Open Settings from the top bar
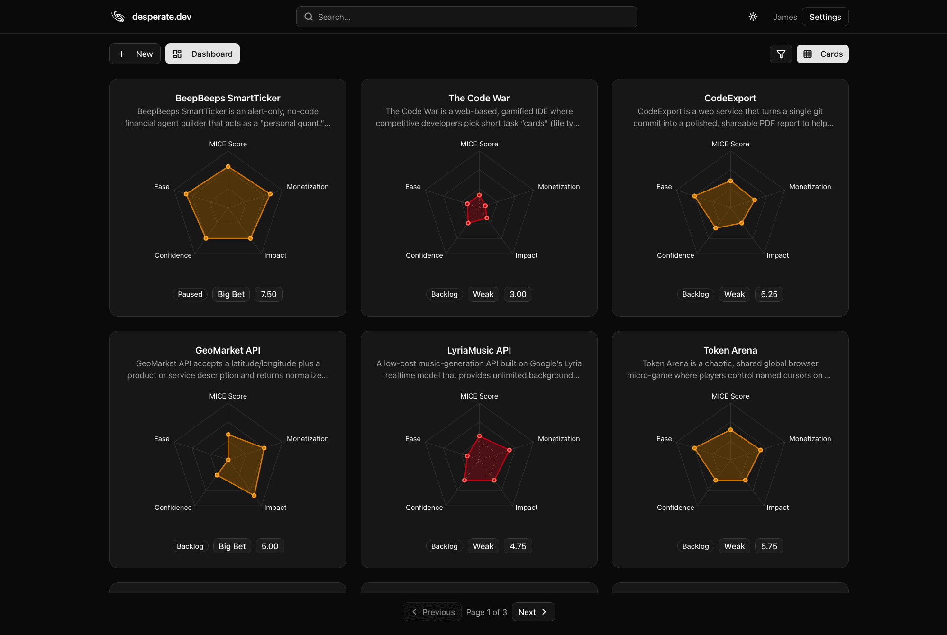Viewport: 947px width, 635px height. pos(825,17)
